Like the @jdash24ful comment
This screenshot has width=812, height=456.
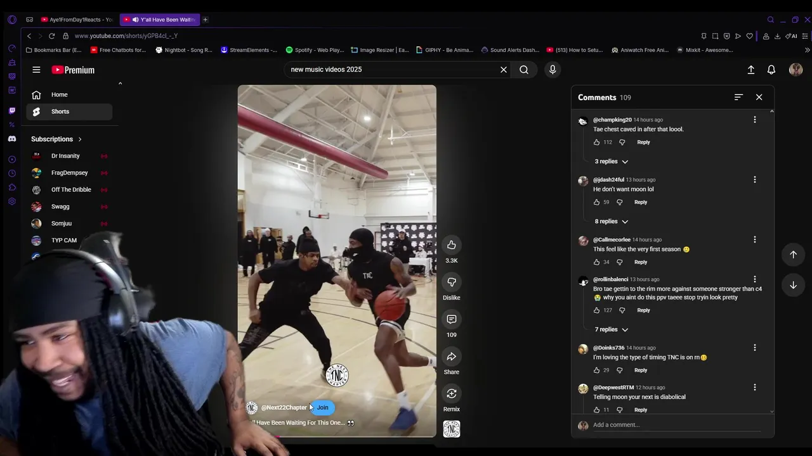pyautogui.click(x=597, y=202)
